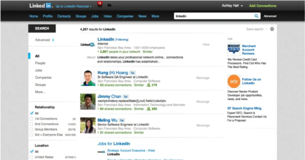This screenshot has height=160, width=305.
Task: Expand Hung Hoang's 53 shared connections
Action: click(x=115, y=85)
